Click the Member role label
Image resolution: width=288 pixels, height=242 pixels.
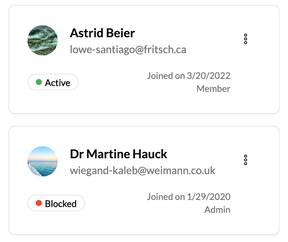[213, 89]
